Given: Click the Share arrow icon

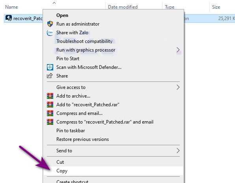Looking at the screenshot, I should [50, 76].
